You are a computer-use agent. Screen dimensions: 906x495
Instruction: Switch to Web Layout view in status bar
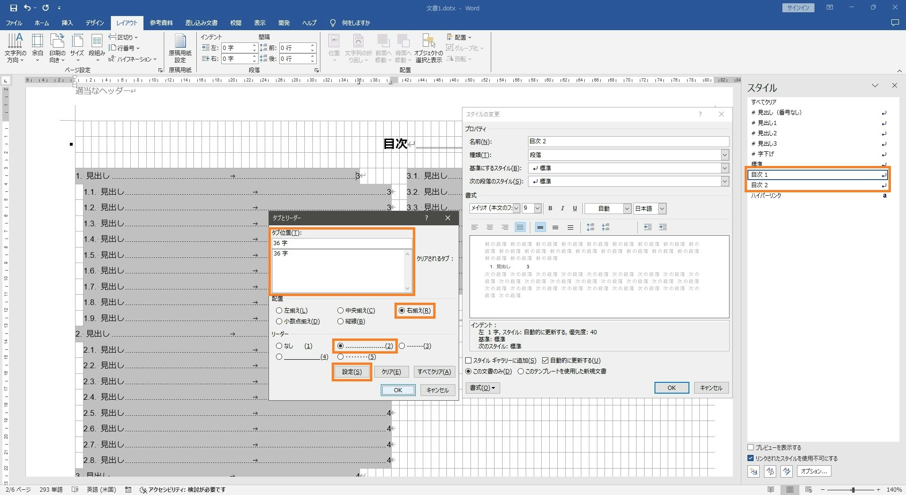(809, 490)
